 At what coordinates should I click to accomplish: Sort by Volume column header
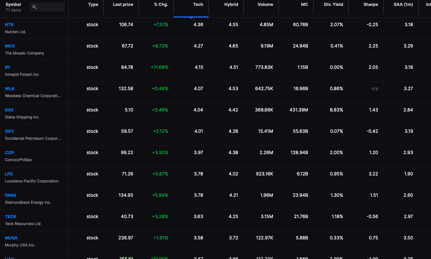click(x=265, y=5)
